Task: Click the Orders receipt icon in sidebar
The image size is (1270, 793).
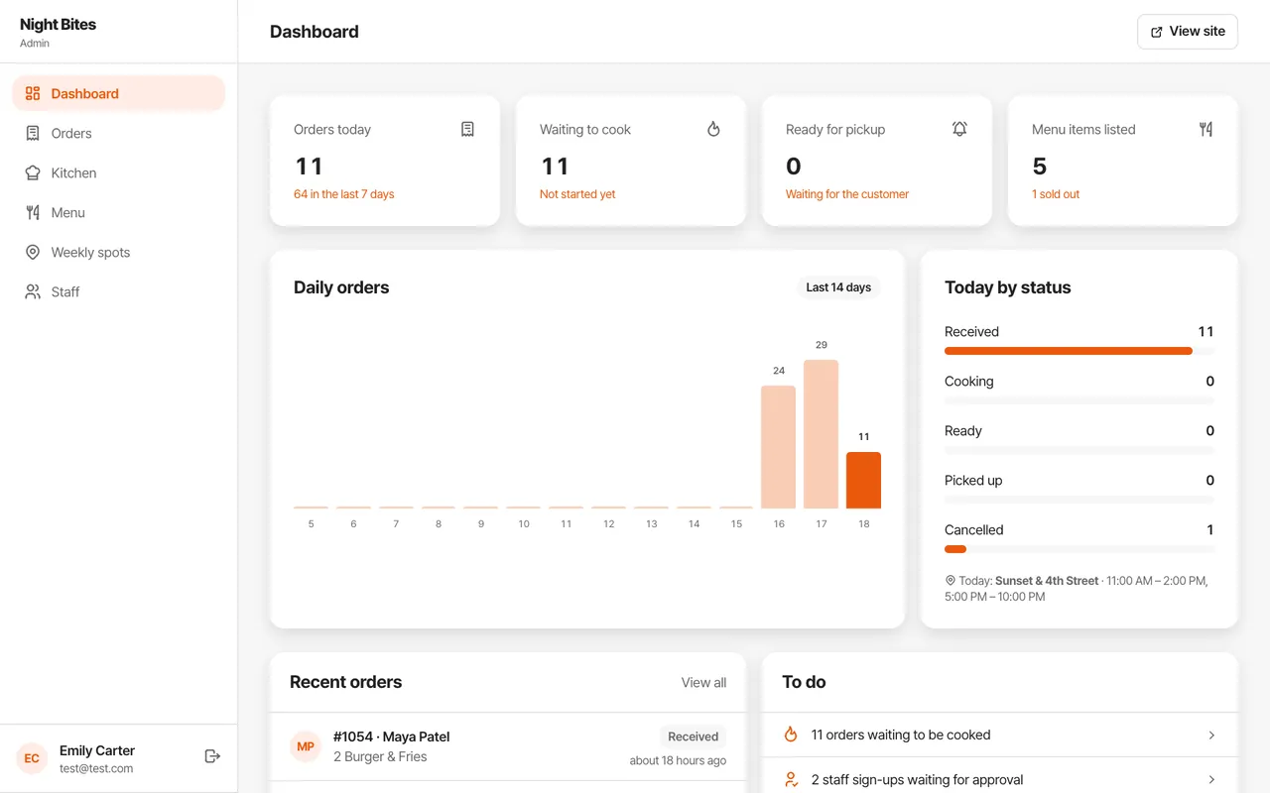Action: pos(33,133)
